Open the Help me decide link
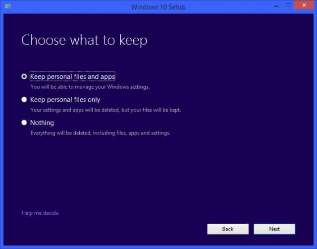 coord(40,213)
